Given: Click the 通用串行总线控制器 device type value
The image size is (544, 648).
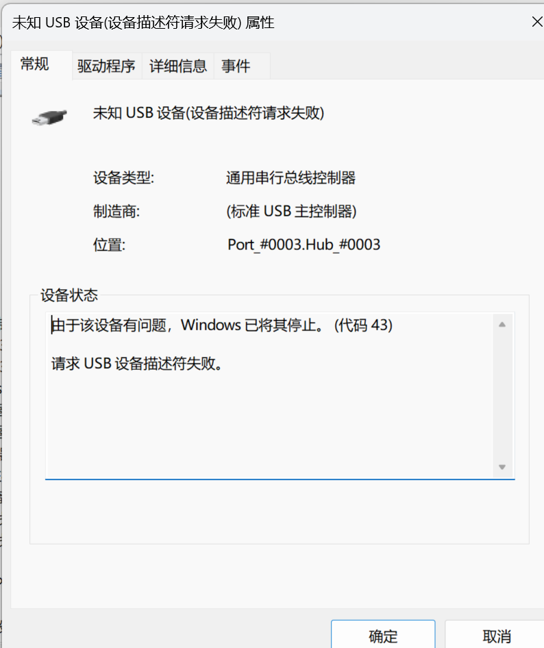Looking at the screenshot, I should (290, 178).
